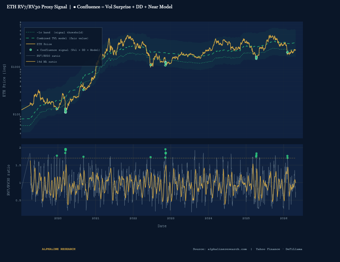Open the alphalineresearch.com source link

click(x=228, y=249)
